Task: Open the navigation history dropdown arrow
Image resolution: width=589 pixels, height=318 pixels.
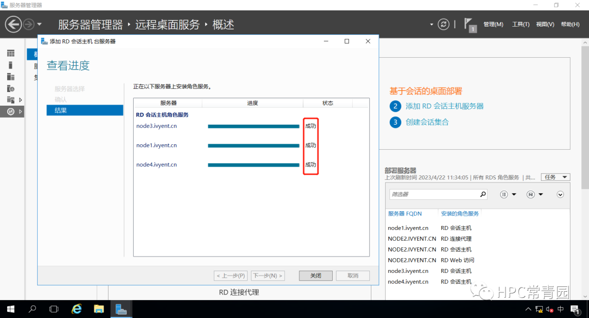Action: click(x=39, y=25)
